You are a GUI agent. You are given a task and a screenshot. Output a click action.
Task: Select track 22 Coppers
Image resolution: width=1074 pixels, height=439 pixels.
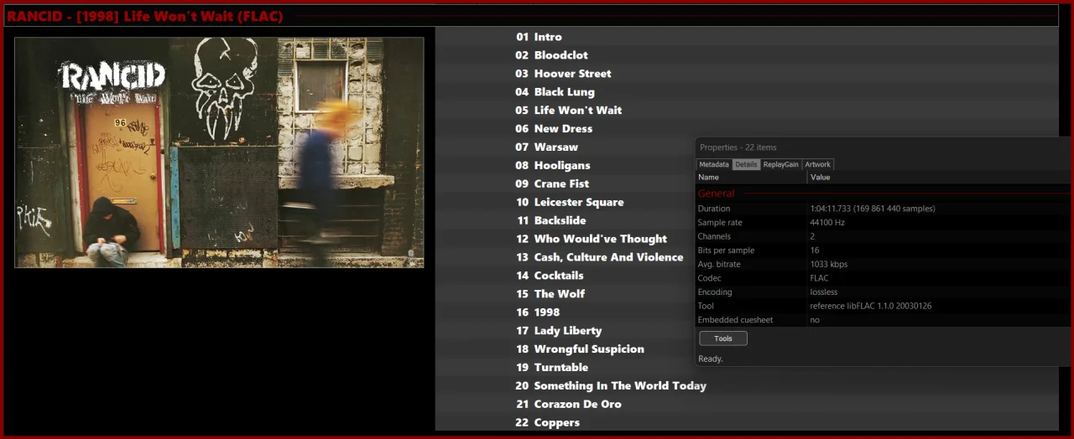[x=747, y=423]
